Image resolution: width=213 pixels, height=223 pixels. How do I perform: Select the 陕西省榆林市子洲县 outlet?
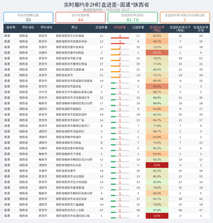68,154
